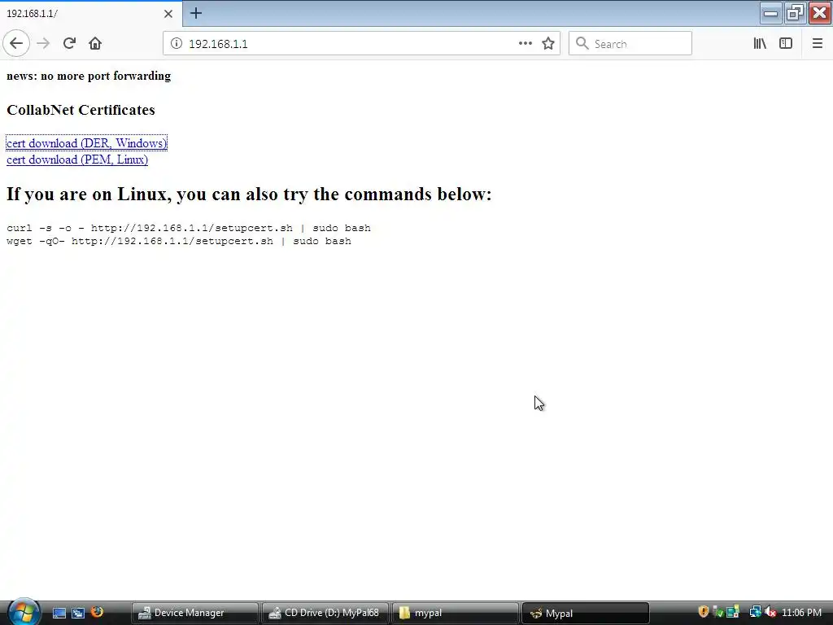Click the Mypal browser taskbar button
This screenshot has height=625, width=833.
coord(586,613)
